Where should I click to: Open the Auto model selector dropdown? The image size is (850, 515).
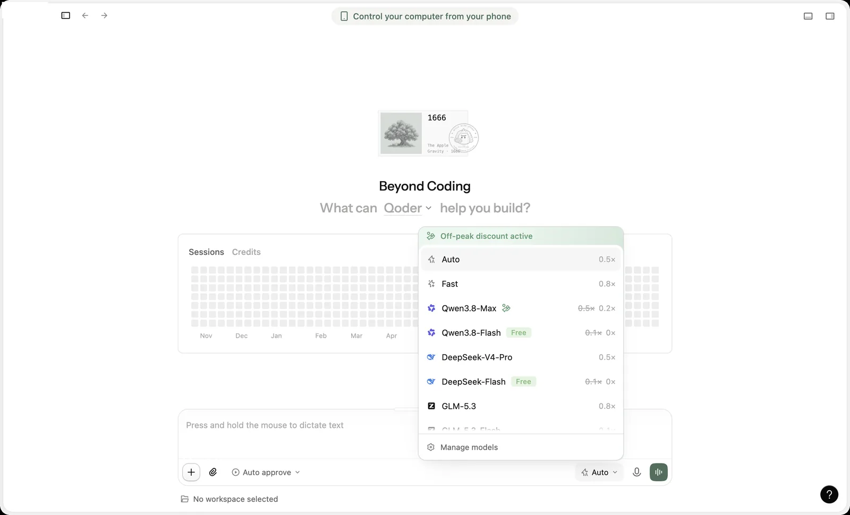599,473
